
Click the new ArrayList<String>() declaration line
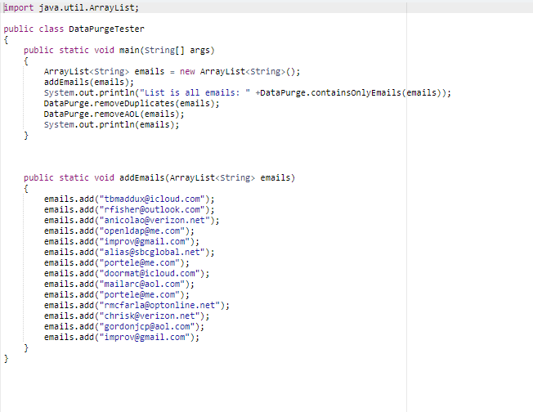coord(172,72)
